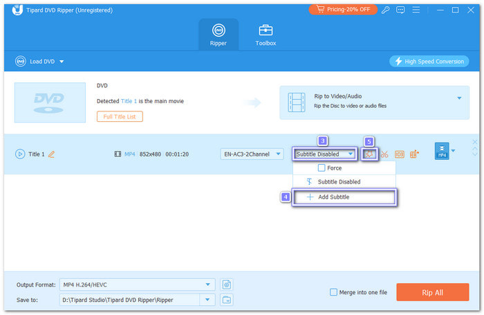
Task: Open folder icon next to Save to path
Action: (x=227, y=299)
